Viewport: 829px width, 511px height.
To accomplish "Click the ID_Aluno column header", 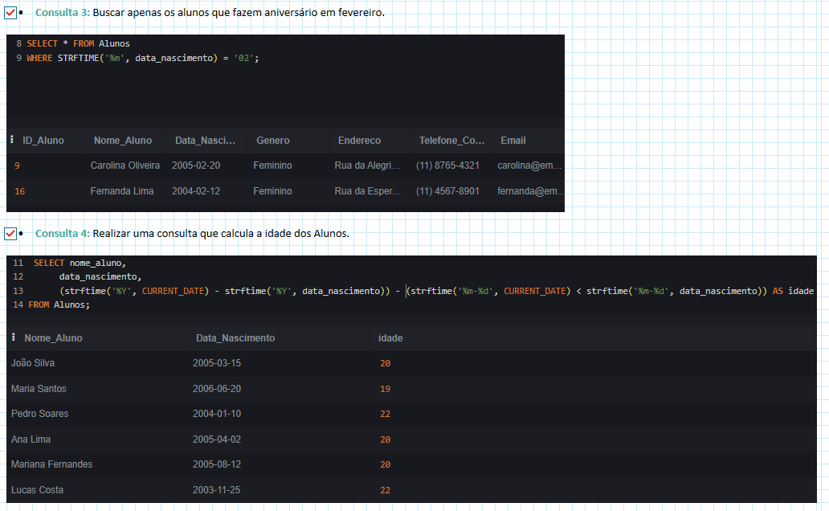I will click(x=43, y=140).
